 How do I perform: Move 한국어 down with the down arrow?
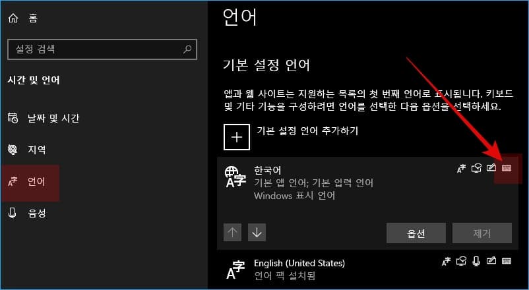(x=257, y=233)
